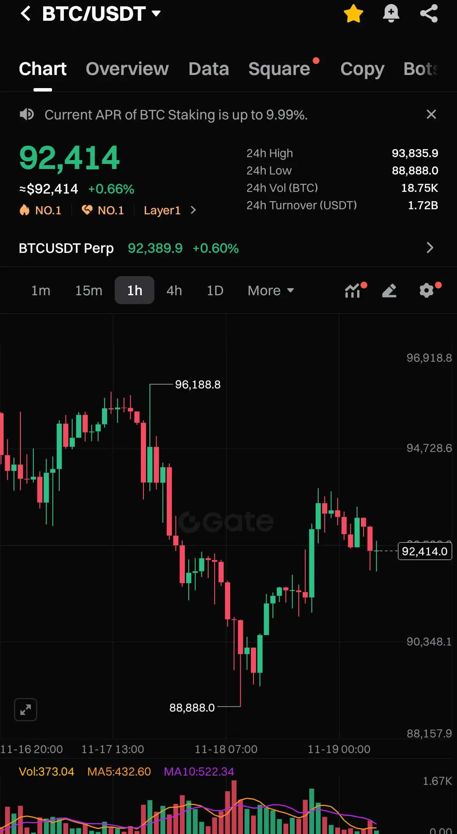Viewport: 457px width, 834px height.
Task: Tap the chevron on BTCUSDT Perp row
Action: pos(430,248)
